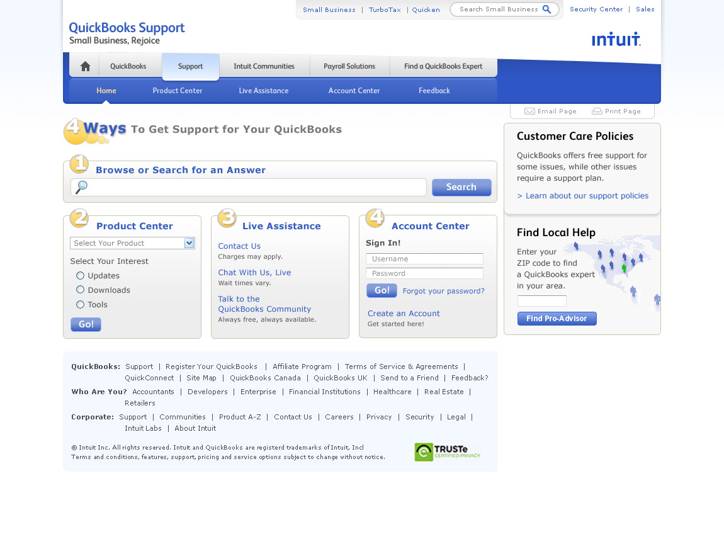Click the Send to a Friend link
Screen dimensions: 724x534
click(x=410, y=378)
